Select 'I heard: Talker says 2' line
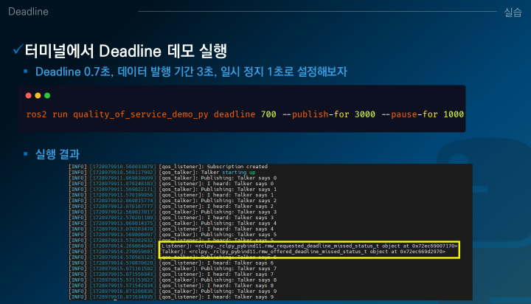 pyautogui.click(x=171, y=206)
